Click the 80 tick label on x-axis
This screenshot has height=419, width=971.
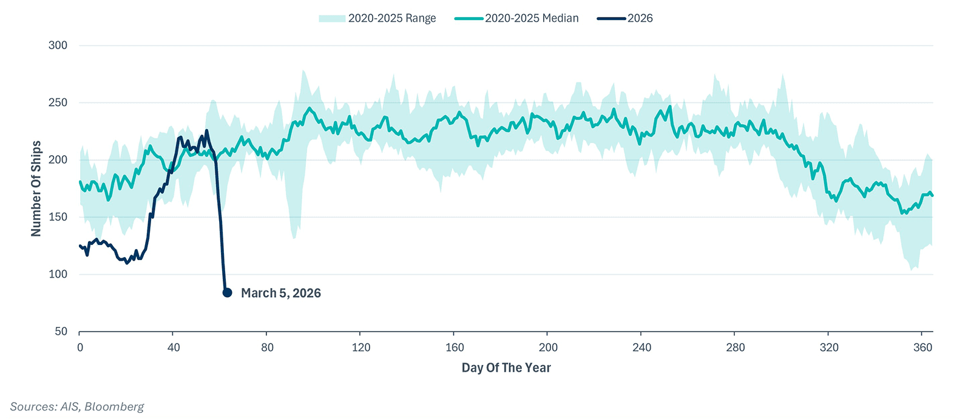coord(267,347)
